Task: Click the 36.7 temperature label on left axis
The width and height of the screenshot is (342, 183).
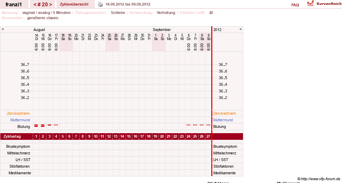Action: pyautogui.click(x=25, y=64)
